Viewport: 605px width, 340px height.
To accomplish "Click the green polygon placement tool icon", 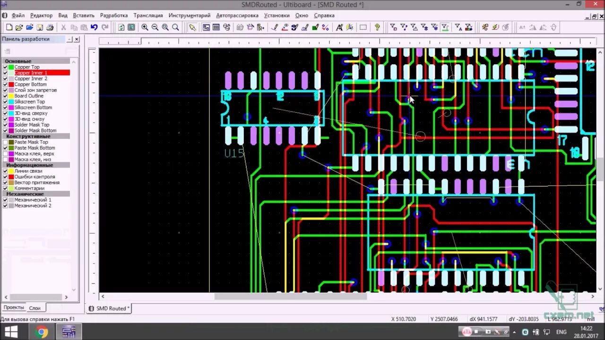I will tap(315, 27).
